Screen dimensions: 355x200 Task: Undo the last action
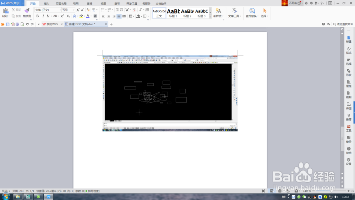[27, 24]
